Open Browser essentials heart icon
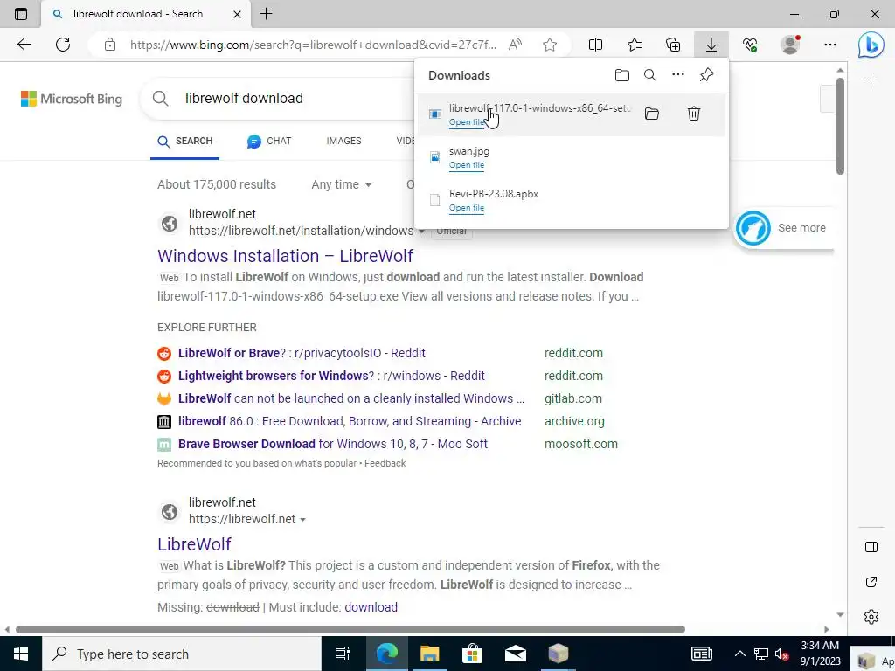 click(750, 45)
